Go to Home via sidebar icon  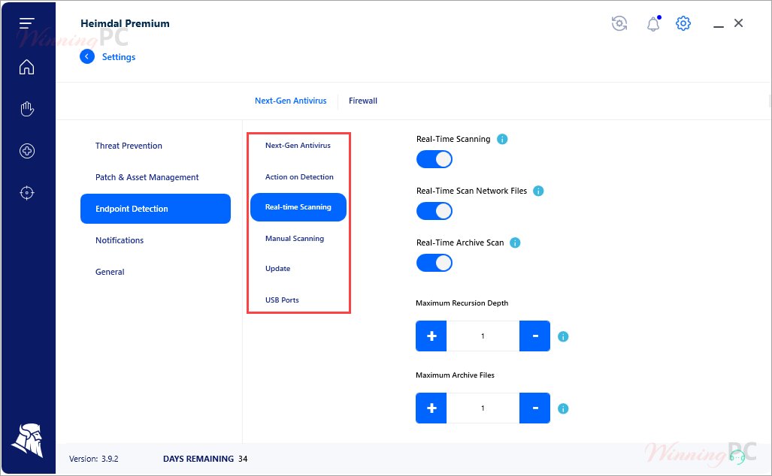click(x=26, y=66)
